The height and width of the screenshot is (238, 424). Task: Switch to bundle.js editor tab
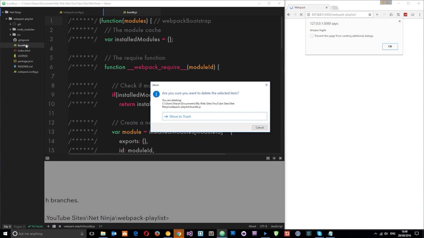(x=132, y=12)
